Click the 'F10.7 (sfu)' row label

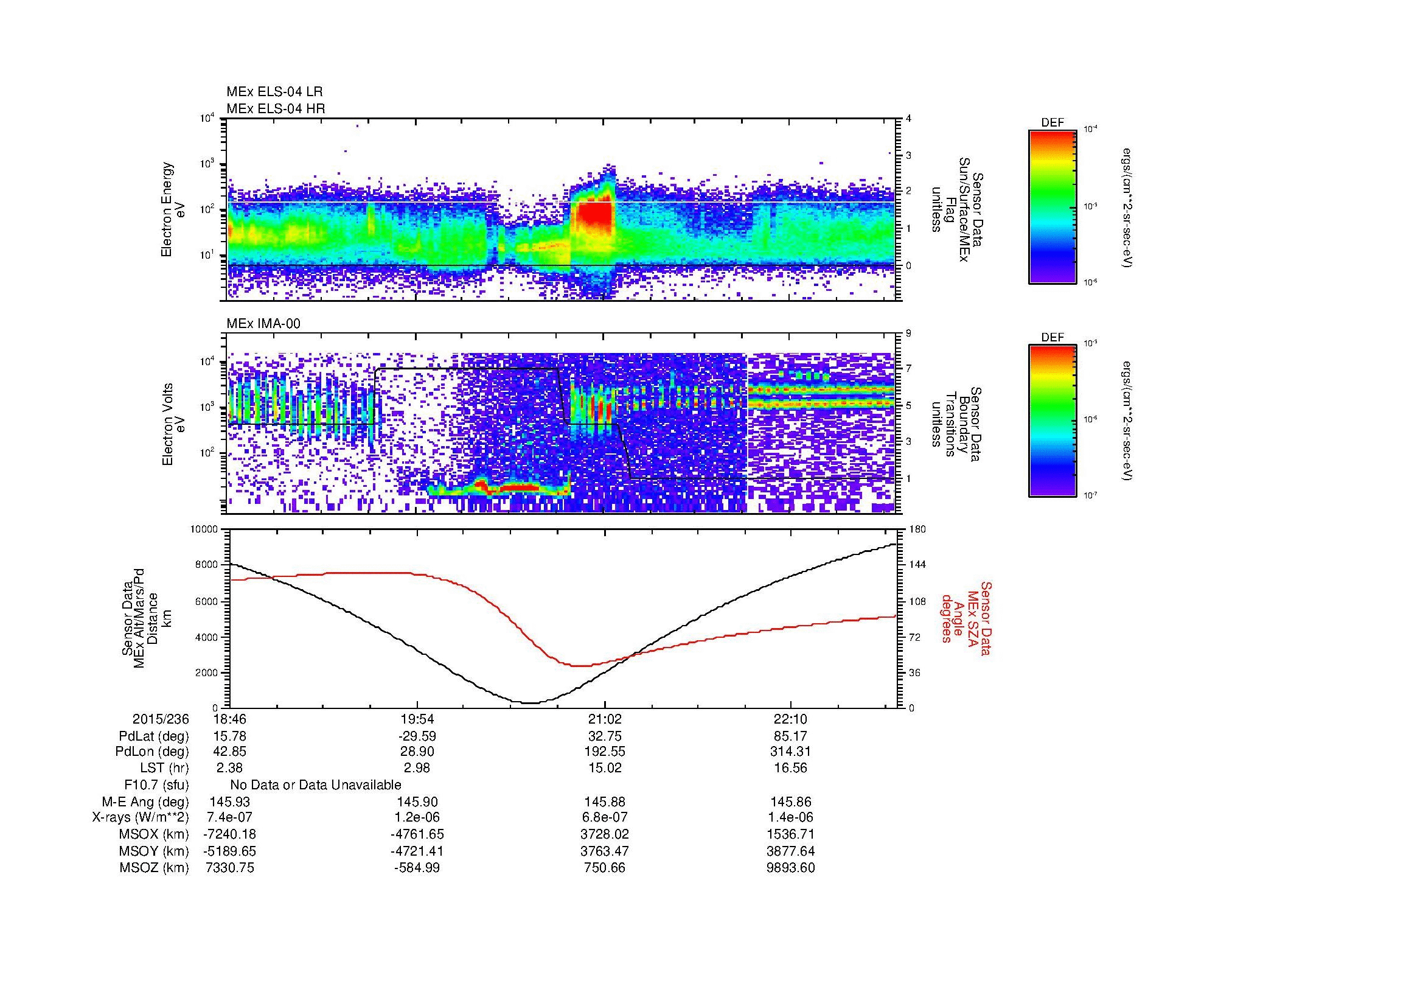[156, 785]
